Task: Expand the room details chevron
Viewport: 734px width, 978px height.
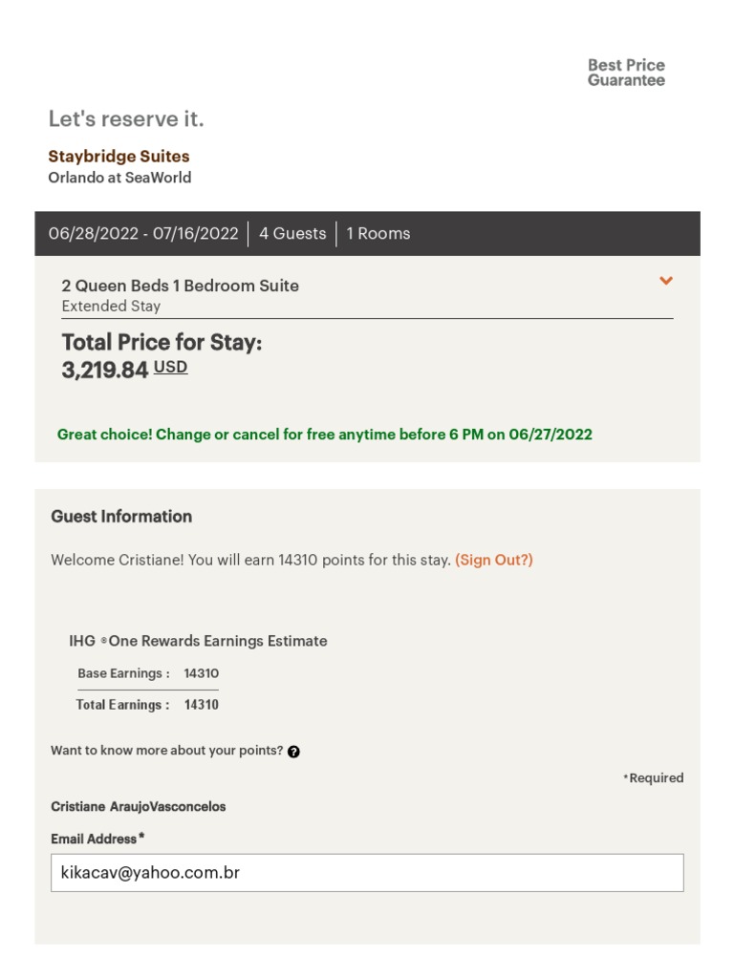Action: click(666, 281)
